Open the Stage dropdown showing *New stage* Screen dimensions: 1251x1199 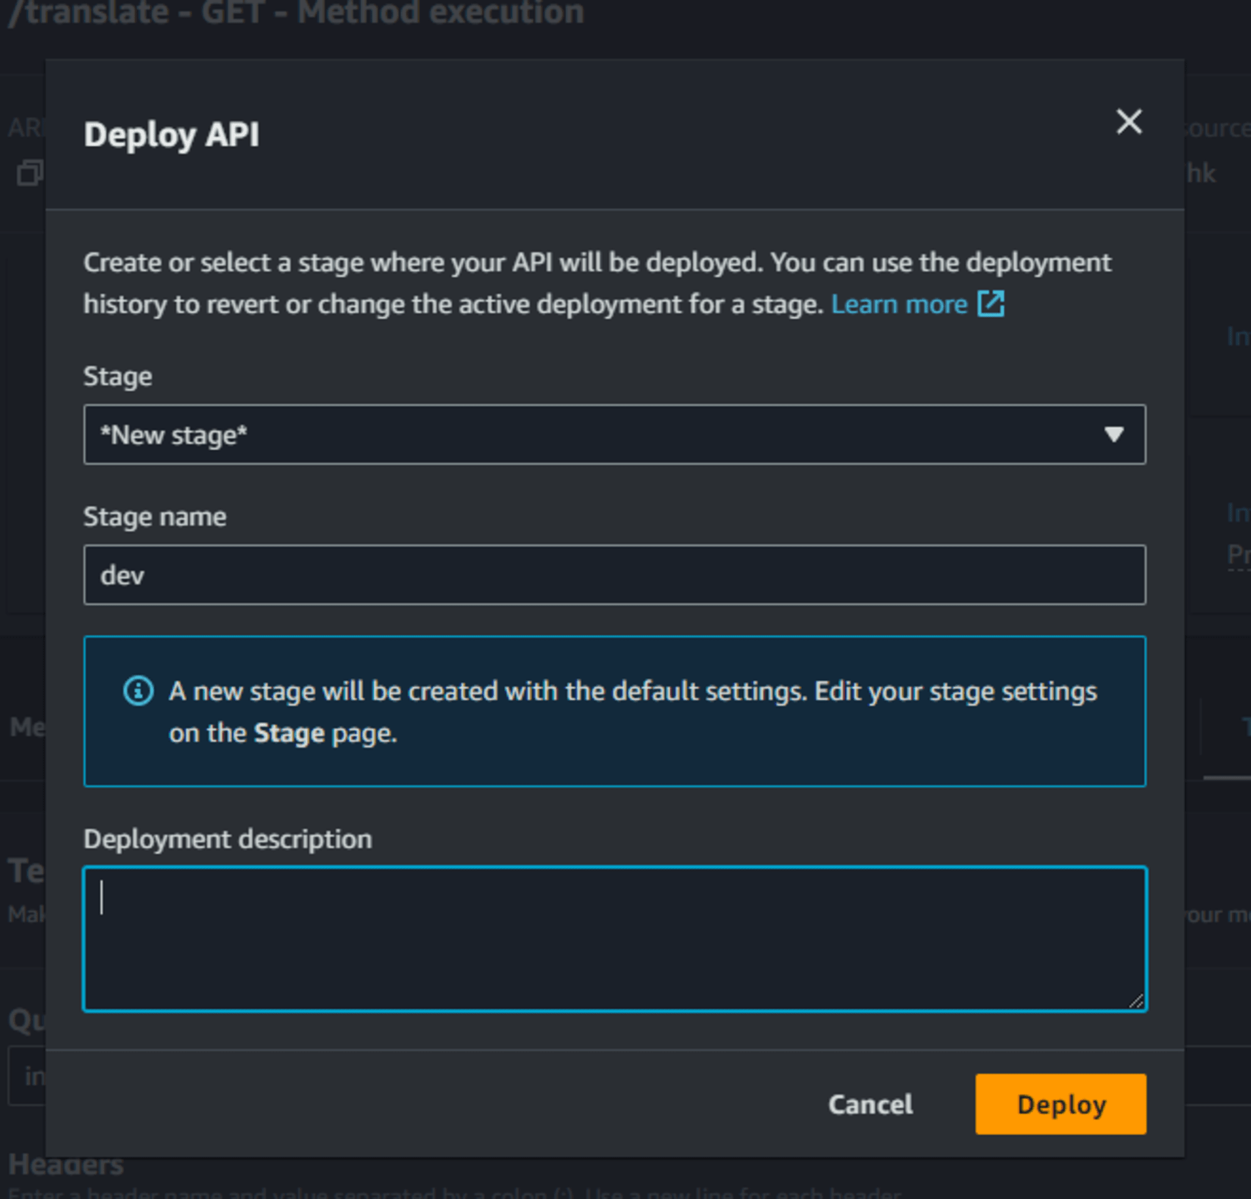point(614,434)
